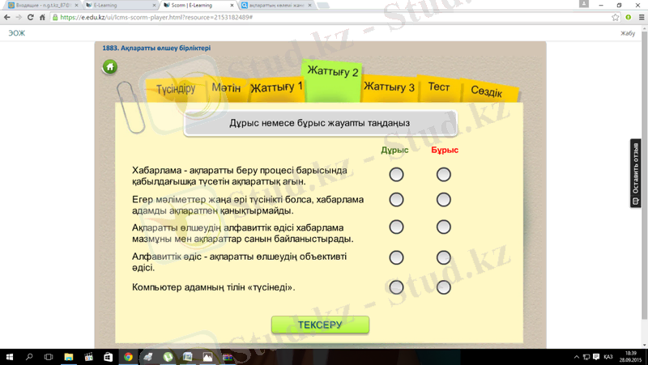Click the Жабу link at top right
The height and width of the screenshot is (365, 648).
(627, 33)
